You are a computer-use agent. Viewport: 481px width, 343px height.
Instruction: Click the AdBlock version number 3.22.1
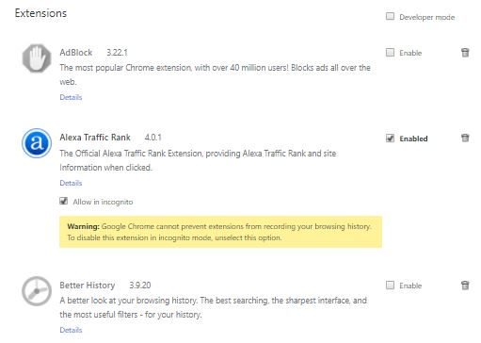click(x=117, y=53)
